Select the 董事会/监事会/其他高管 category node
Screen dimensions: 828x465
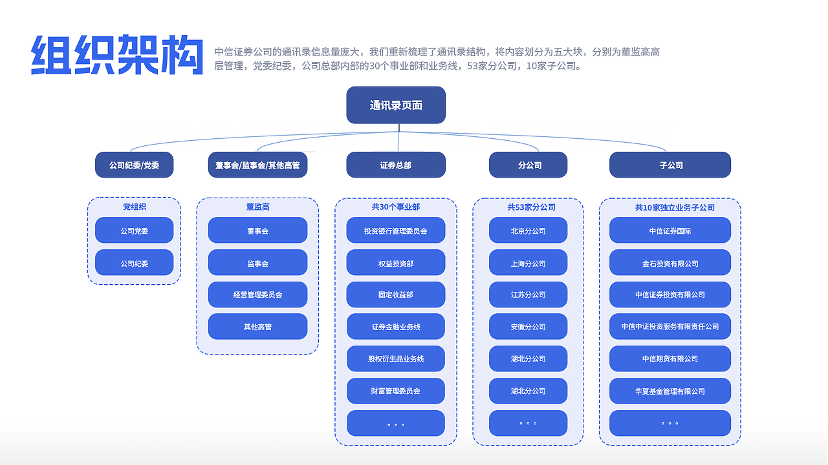tap(257, 165)
